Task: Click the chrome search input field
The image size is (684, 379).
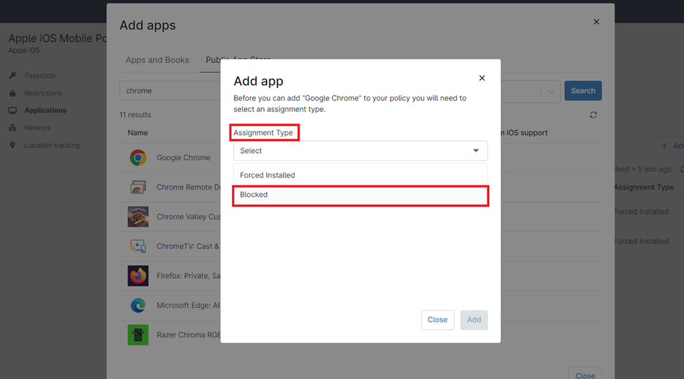Action: (x=170, y=91)
